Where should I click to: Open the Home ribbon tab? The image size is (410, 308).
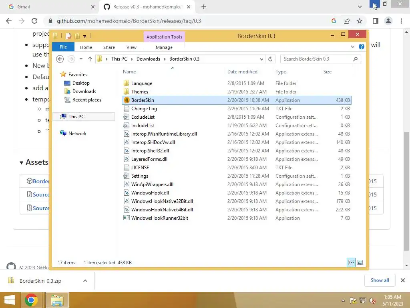click(86, 47)
